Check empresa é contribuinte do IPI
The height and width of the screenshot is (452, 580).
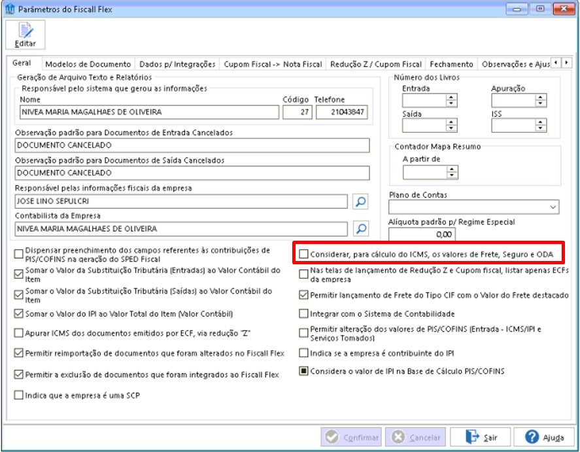(303, 353)
